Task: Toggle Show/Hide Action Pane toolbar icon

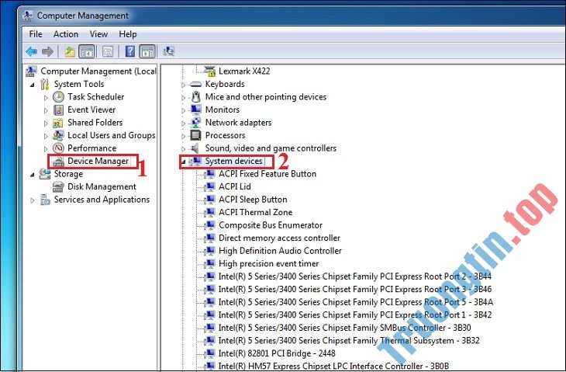Action: [147, 51]
